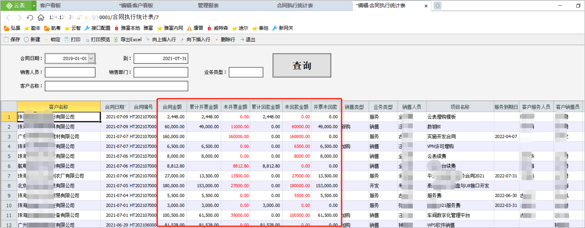Open the 康晋 bookmark
Viewport: 585px width, 228px height.
tap(195, 28)
